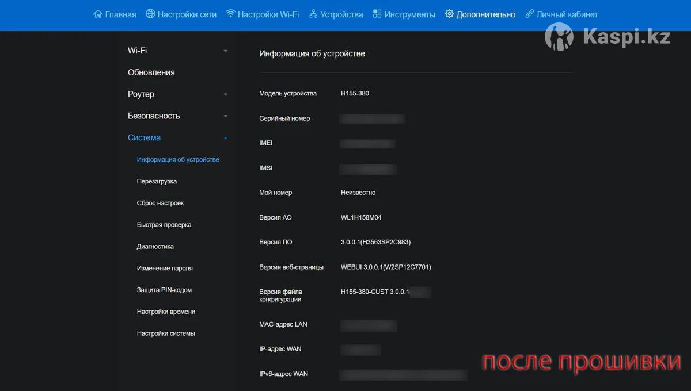Expand the Безопасность section arrow
Image resolution: width=691 pixels, height=391 pixels.
point(225,116)
